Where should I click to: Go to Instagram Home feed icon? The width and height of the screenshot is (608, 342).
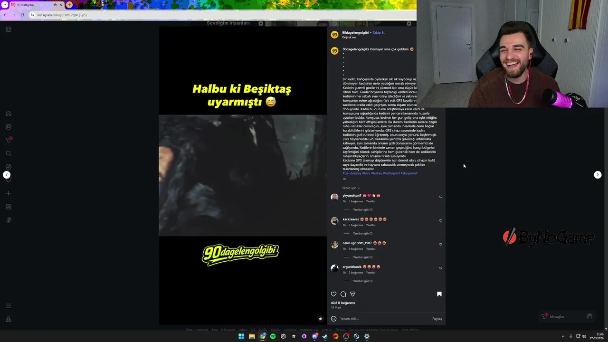(9, 114)
